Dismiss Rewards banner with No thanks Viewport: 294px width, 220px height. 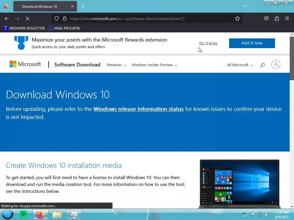[208, 43]
